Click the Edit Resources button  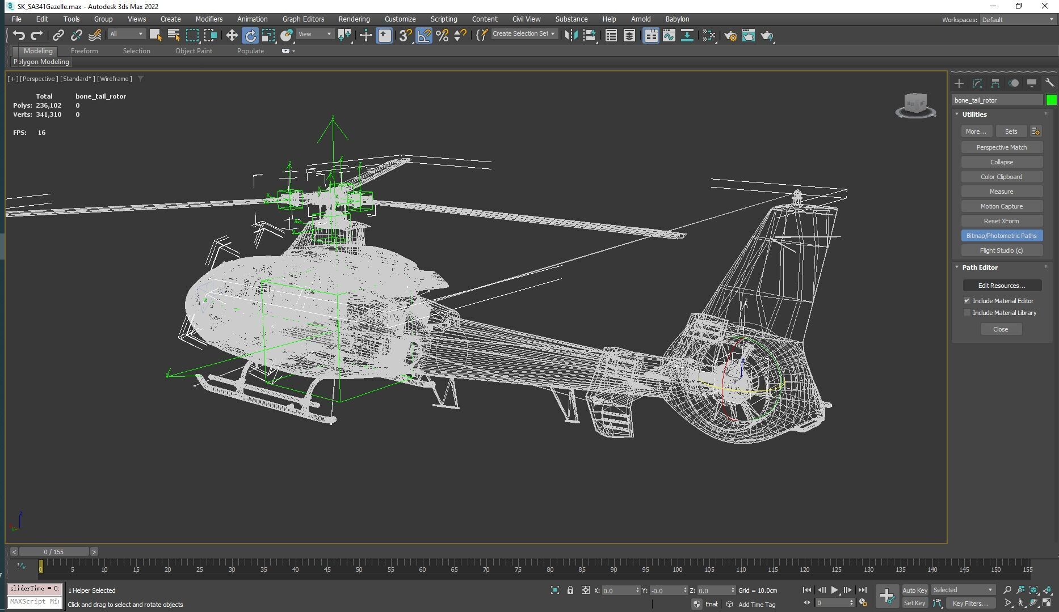pyautogui.click(x=1001, y=286)
